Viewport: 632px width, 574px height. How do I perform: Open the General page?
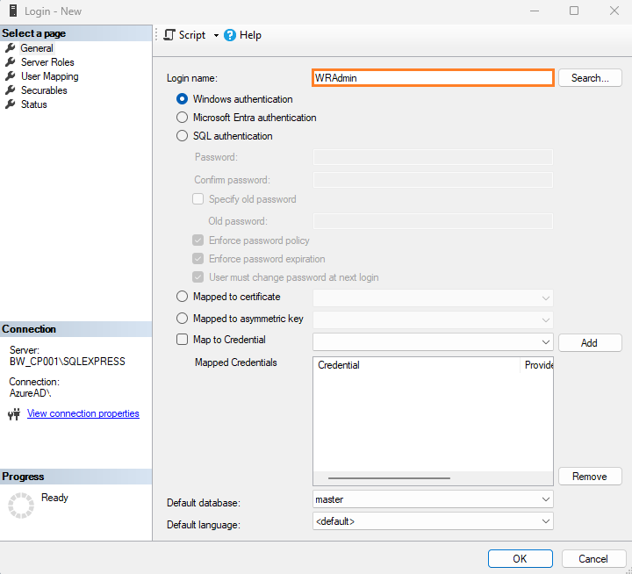37,48
